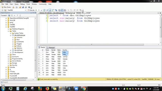Screen dimensions: 162x91
Task: Click the Object Explorer filter icon
Action: click(x=17, y=15)
